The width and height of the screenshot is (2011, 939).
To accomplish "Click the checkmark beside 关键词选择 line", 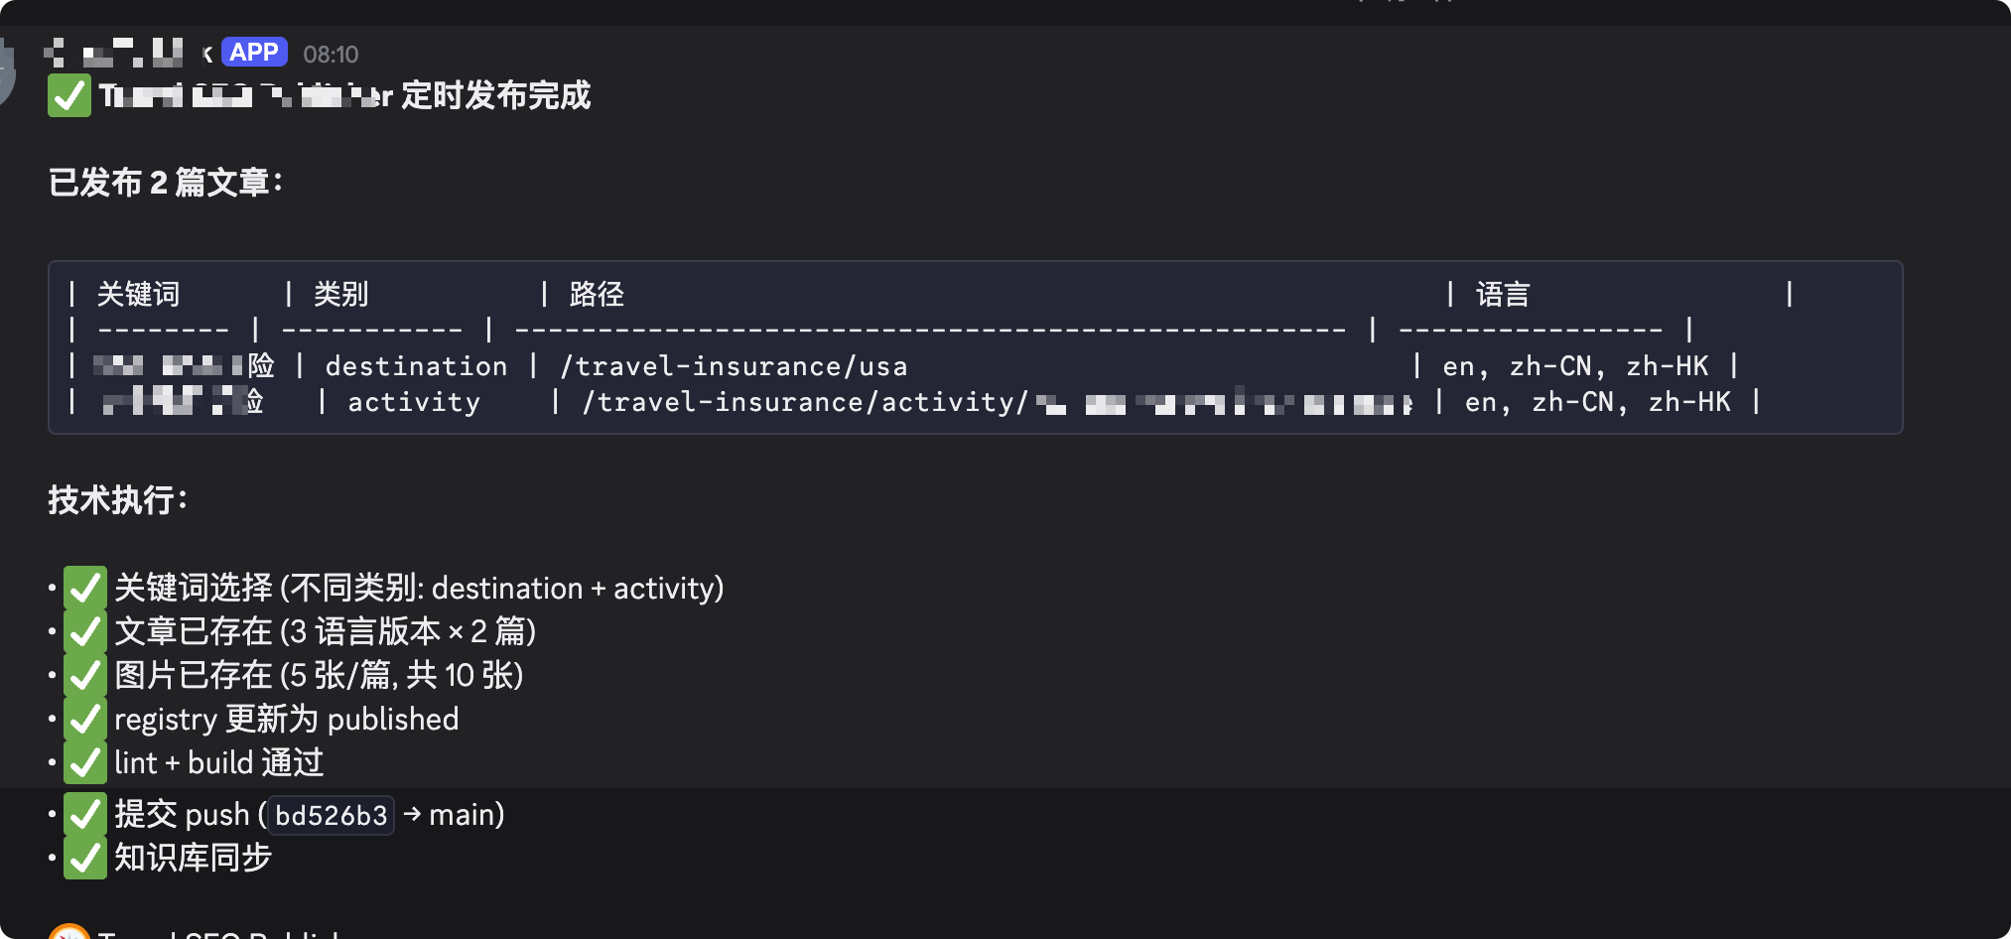I will pos(85,588).
